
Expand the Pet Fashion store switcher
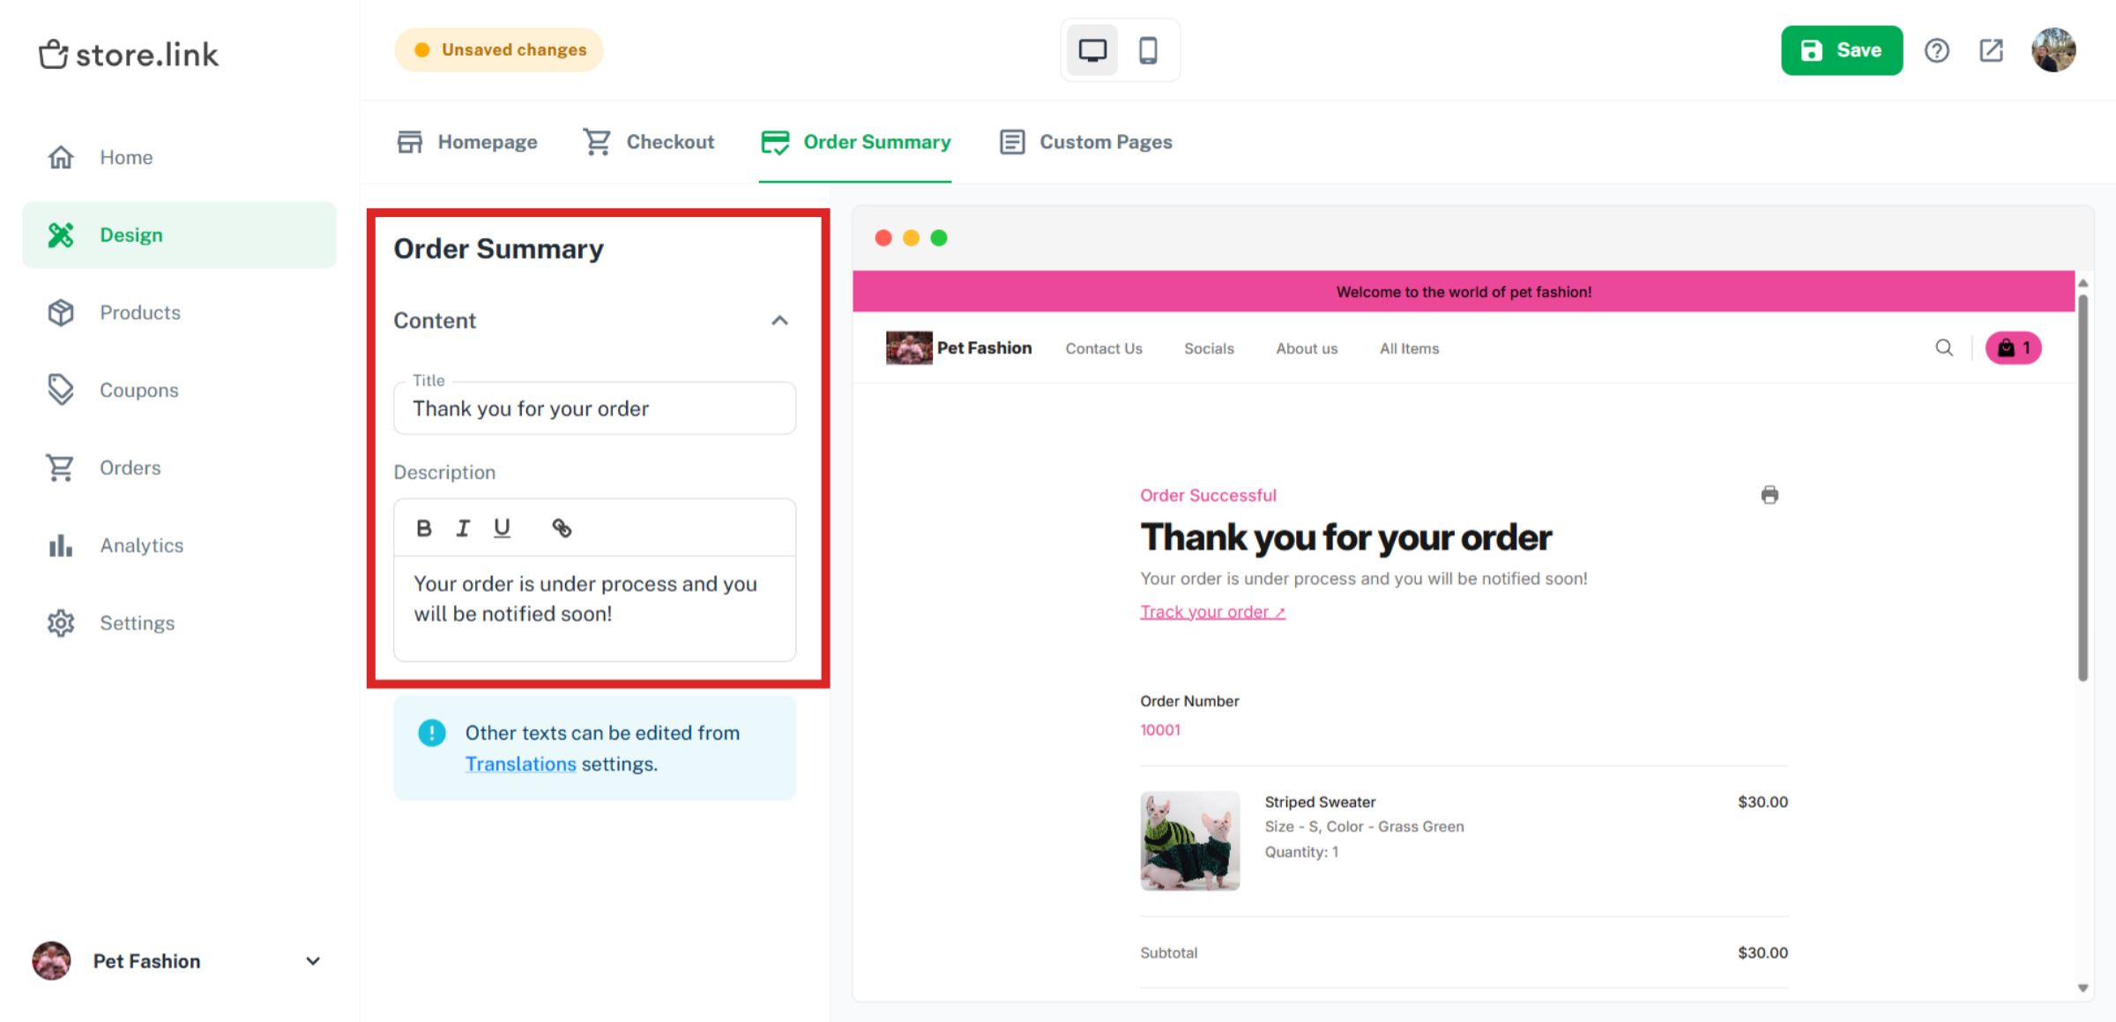point(313,961)
